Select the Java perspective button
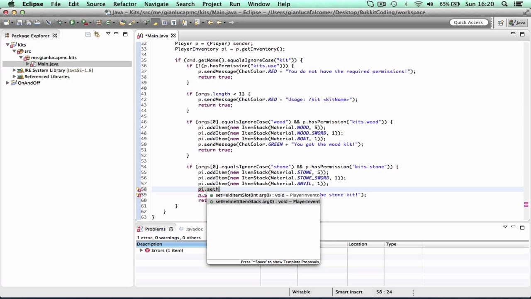Viewport: 531px width, 299px height. [x=517, y=23]
